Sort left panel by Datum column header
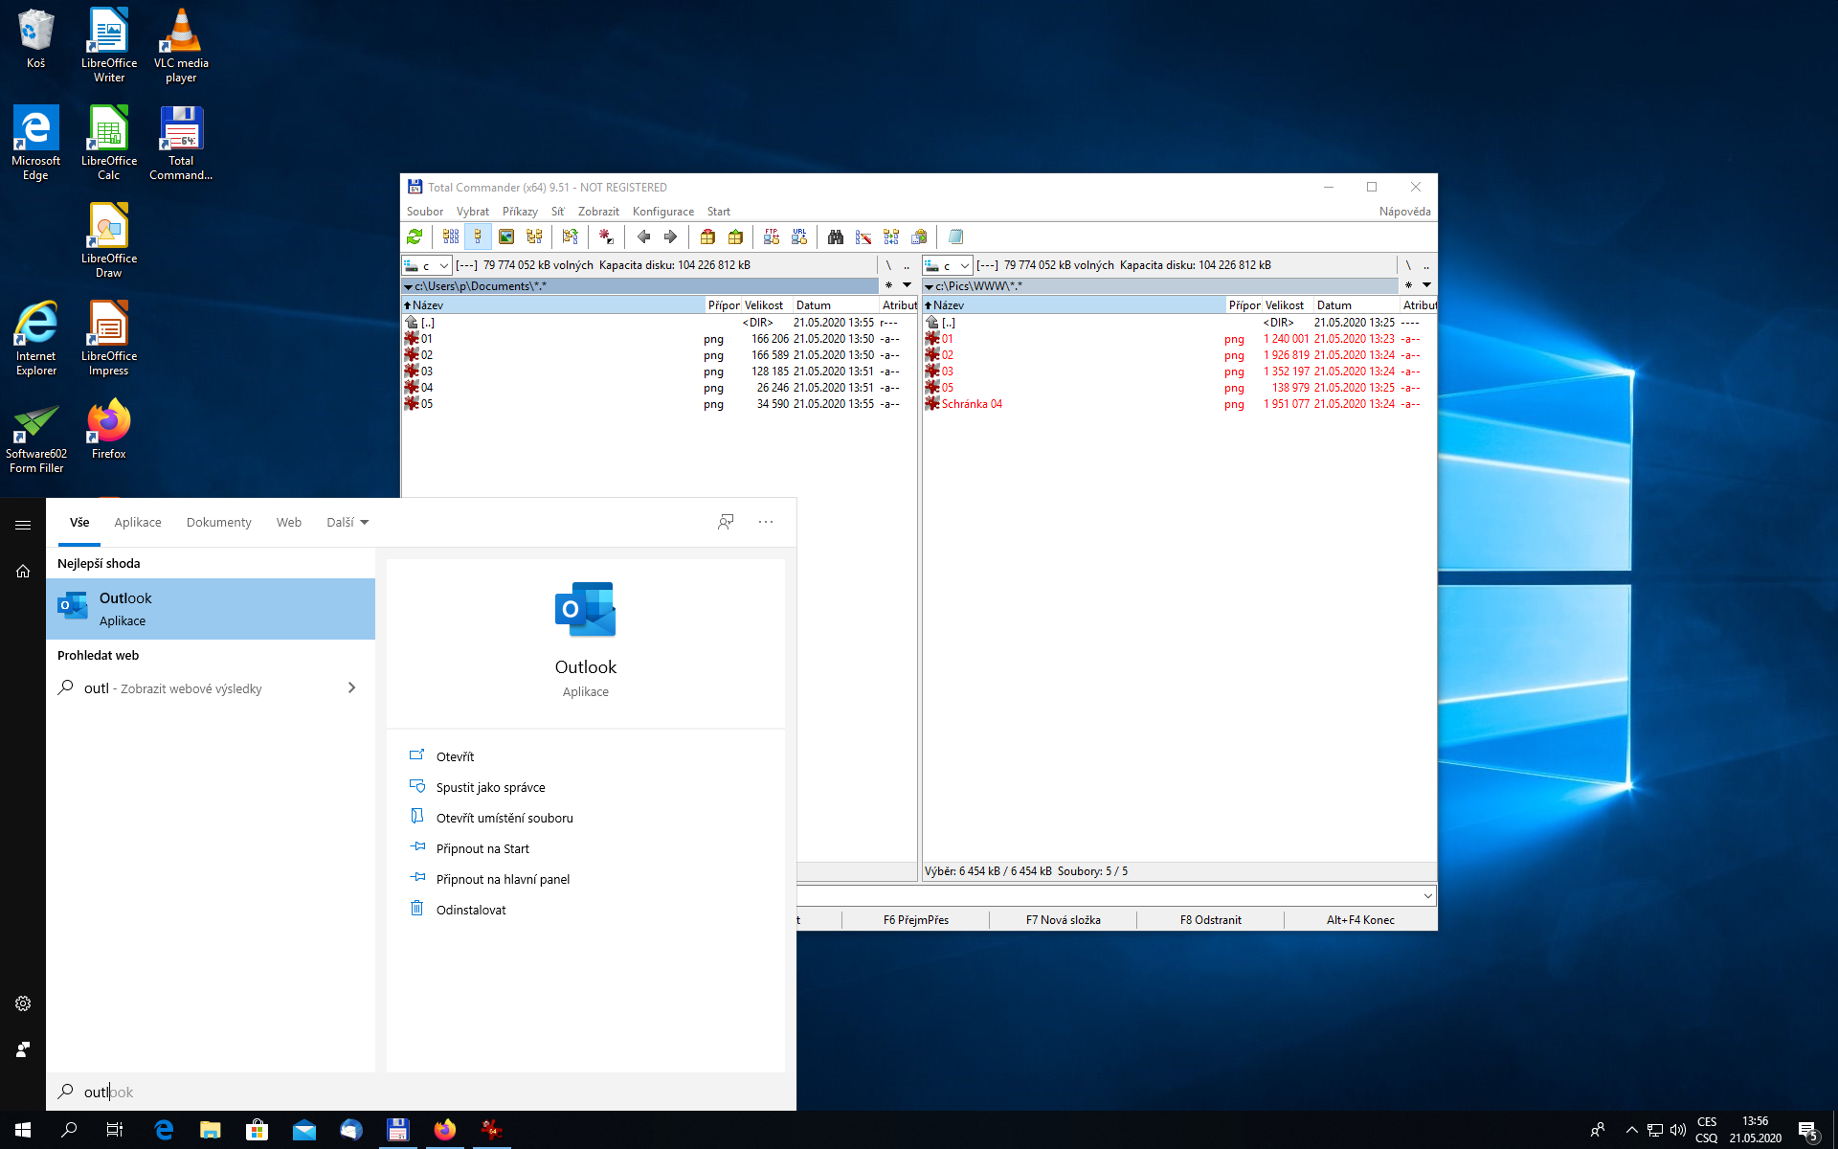The image size is (1838, 1149). click(x=835, y=305)
